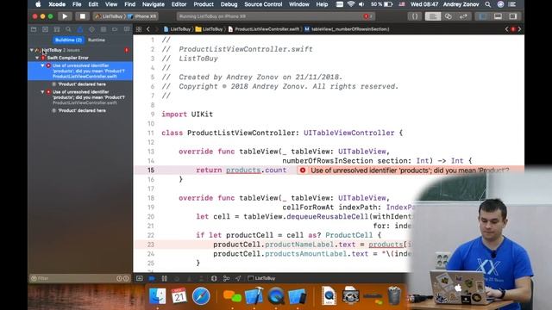Open the Find navigator magnifier icon

coord(68,29)
